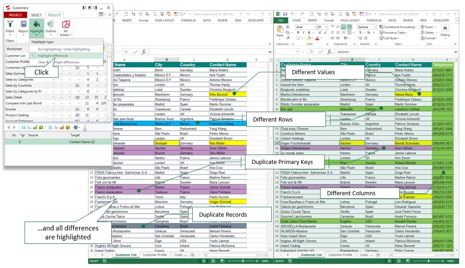
Task: Go to previous difference with left arrow
Action: (x=8, y=128)
